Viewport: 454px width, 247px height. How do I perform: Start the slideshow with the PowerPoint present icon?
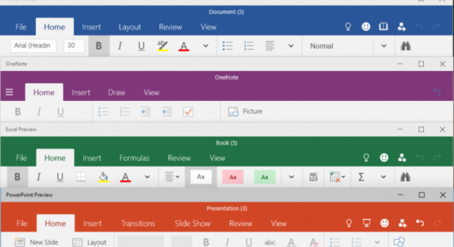(x=366, y=223)
